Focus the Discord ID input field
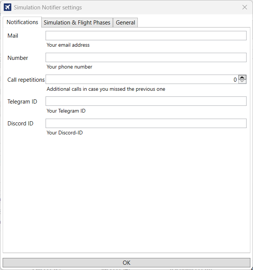 coord(146,123)
